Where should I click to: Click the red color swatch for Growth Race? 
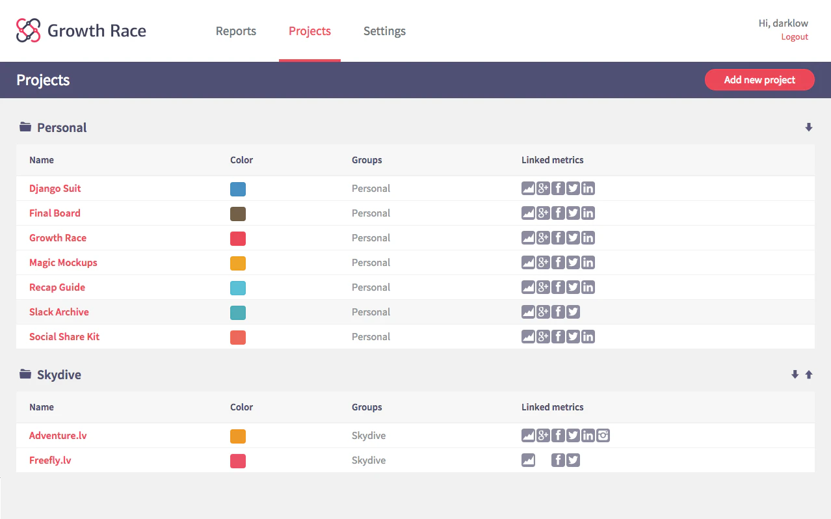237,238
